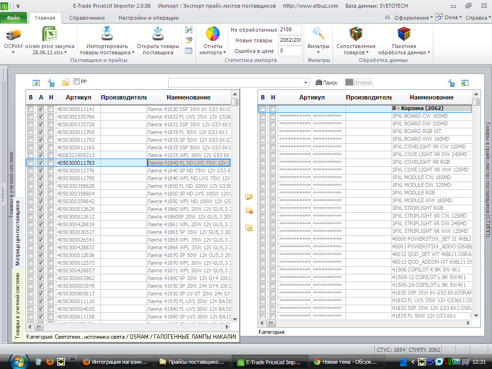Click the Импортировать товары поставщика icon
This screenshot has height=369, width=492.
[x=107, y=34]
